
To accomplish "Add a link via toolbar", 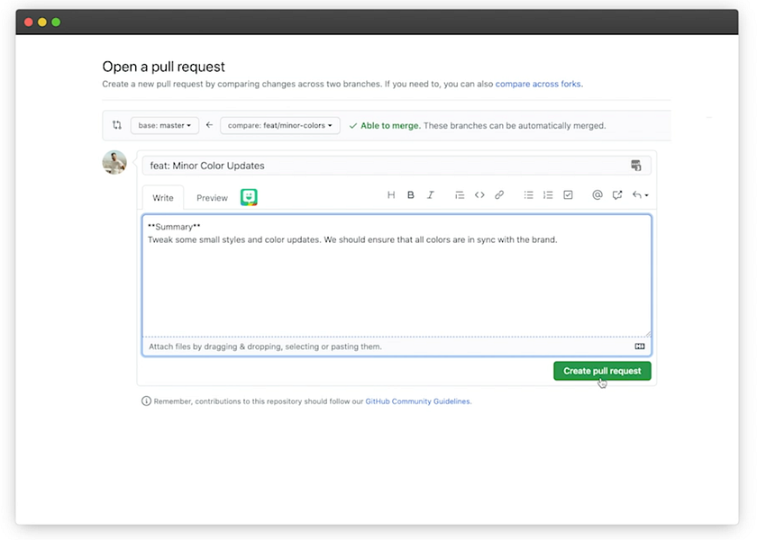I will [x=499, y=195].
